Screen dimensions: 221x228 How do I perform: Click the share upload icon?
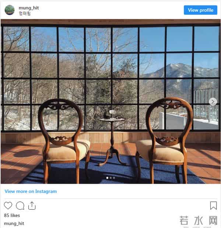(x=32, y=206)
